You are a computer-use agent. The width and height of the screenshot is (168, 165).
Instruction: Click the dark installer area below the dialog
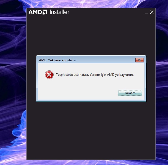[x=91, y=130]
